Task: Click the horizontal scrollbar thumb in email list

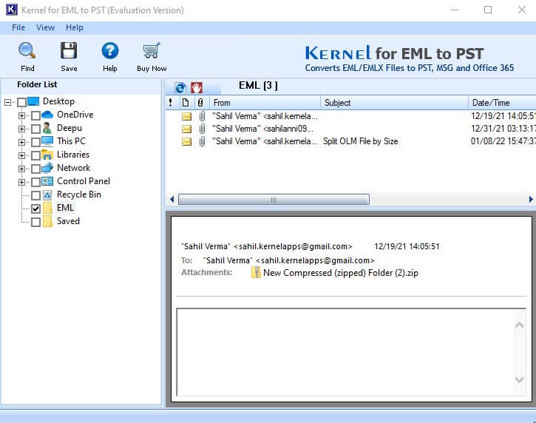Action: click(x=274, y=200)
